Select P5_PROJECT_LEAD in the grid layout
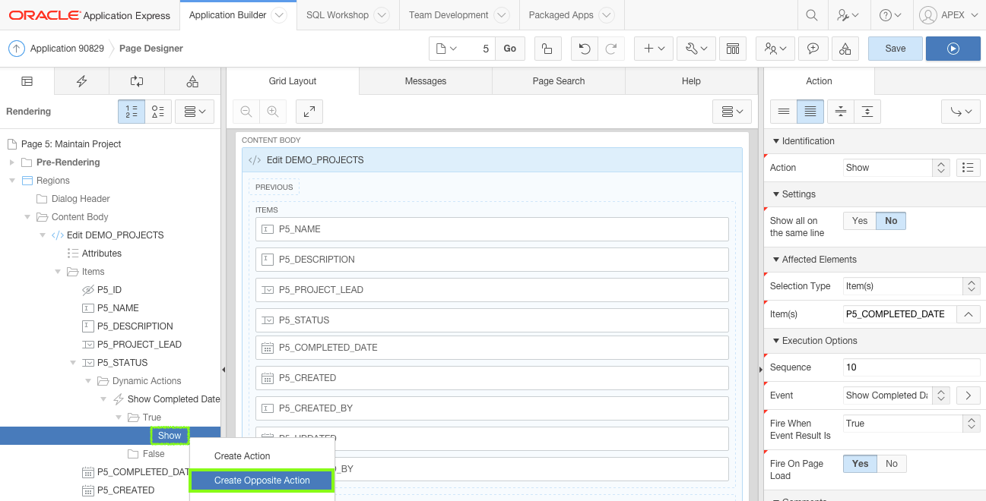986x501 pixels. [492, 289]
